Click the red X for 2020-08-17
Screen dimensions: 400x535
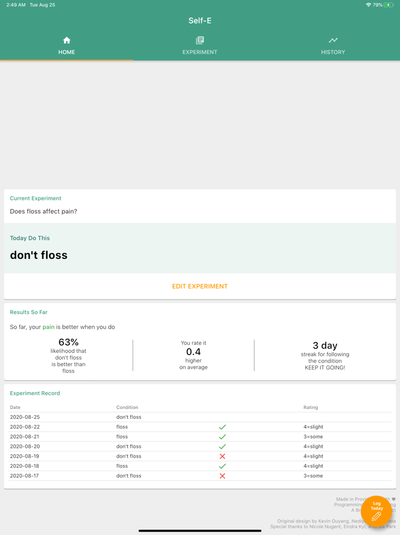click(222, 475)
